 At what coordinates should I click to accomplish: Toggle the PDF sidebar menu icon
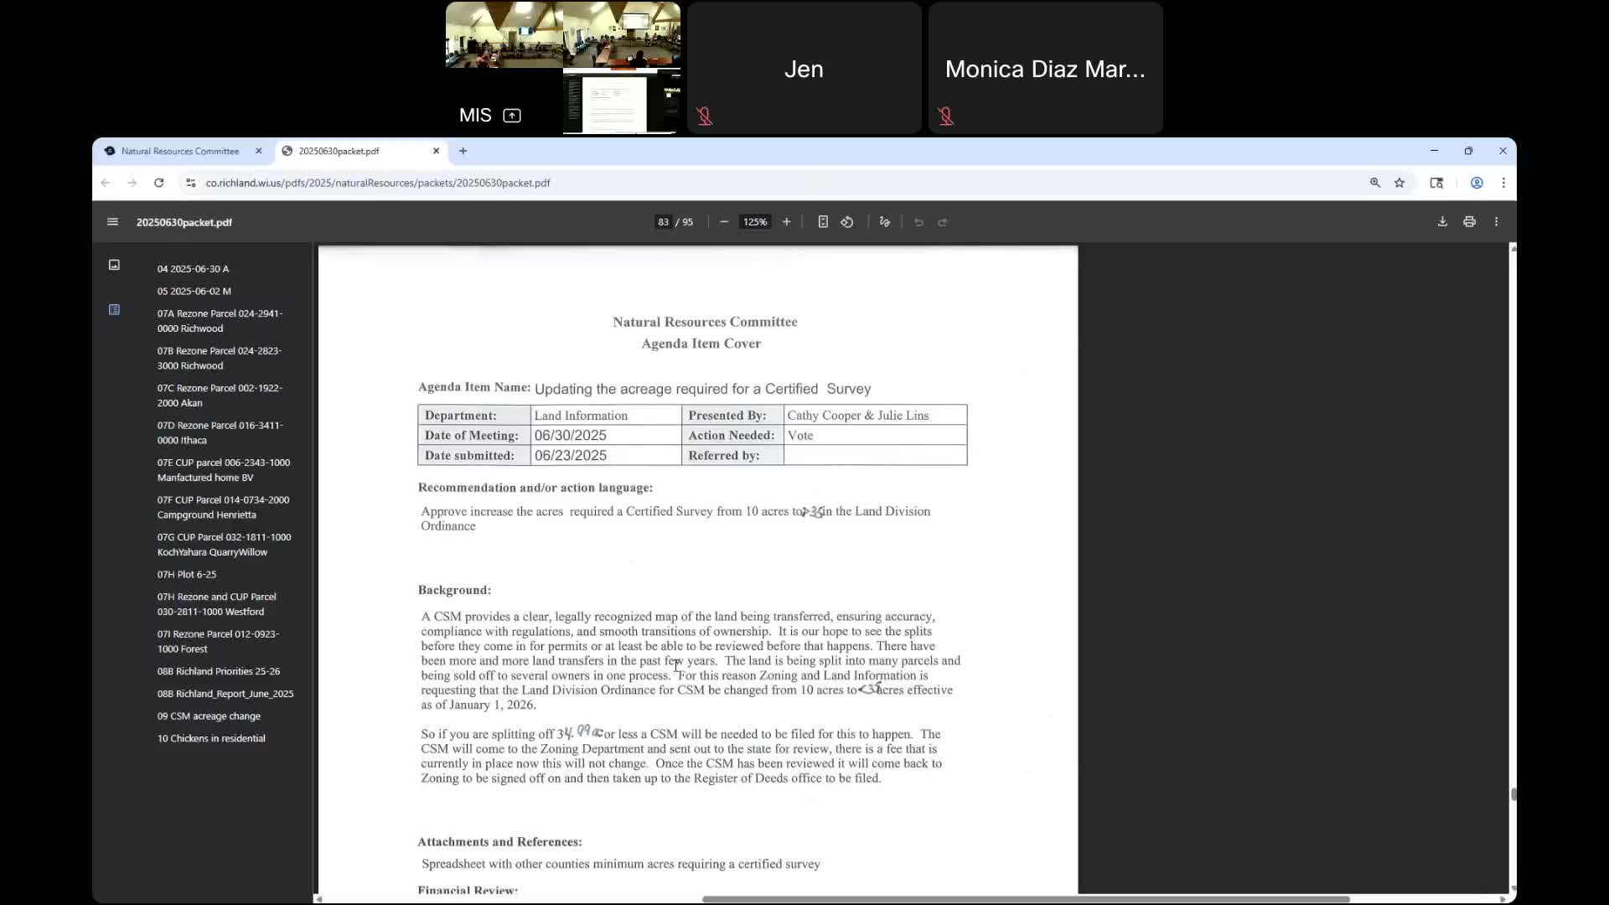pos(113,222)
